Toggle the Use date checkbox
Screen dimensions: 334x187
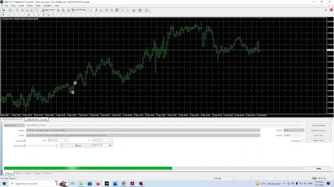(25, 141)
